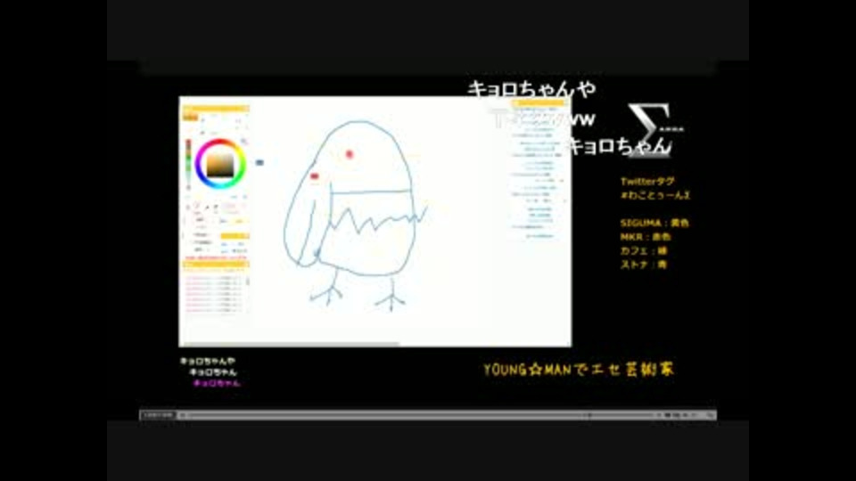Click the orange highlighted bar in the brush settings
This screenshot has width=856, height=481.
(235, 235)
